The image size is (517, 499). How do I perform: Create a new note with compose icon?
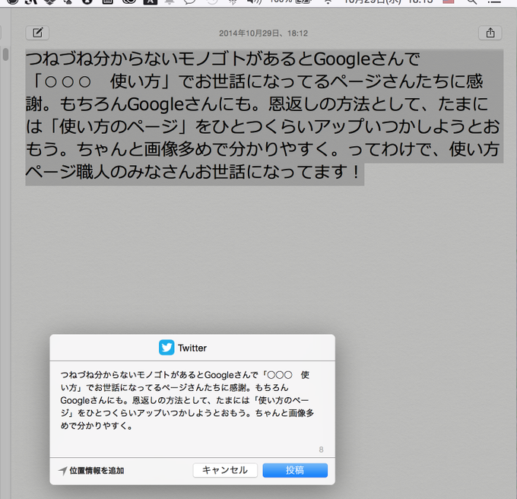coord(37,33)
